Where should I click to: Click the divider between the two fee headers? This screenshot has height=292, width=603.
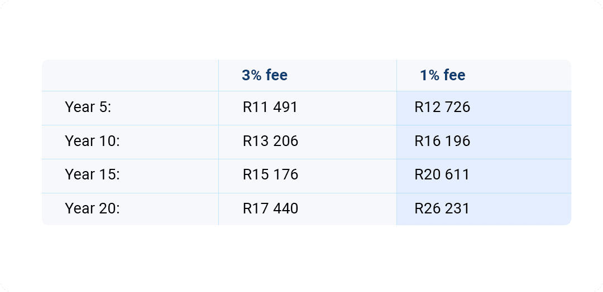(x=396, y=75)
